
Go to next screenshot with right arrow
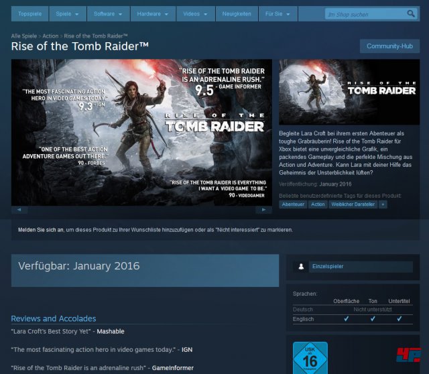coord(263,210)
